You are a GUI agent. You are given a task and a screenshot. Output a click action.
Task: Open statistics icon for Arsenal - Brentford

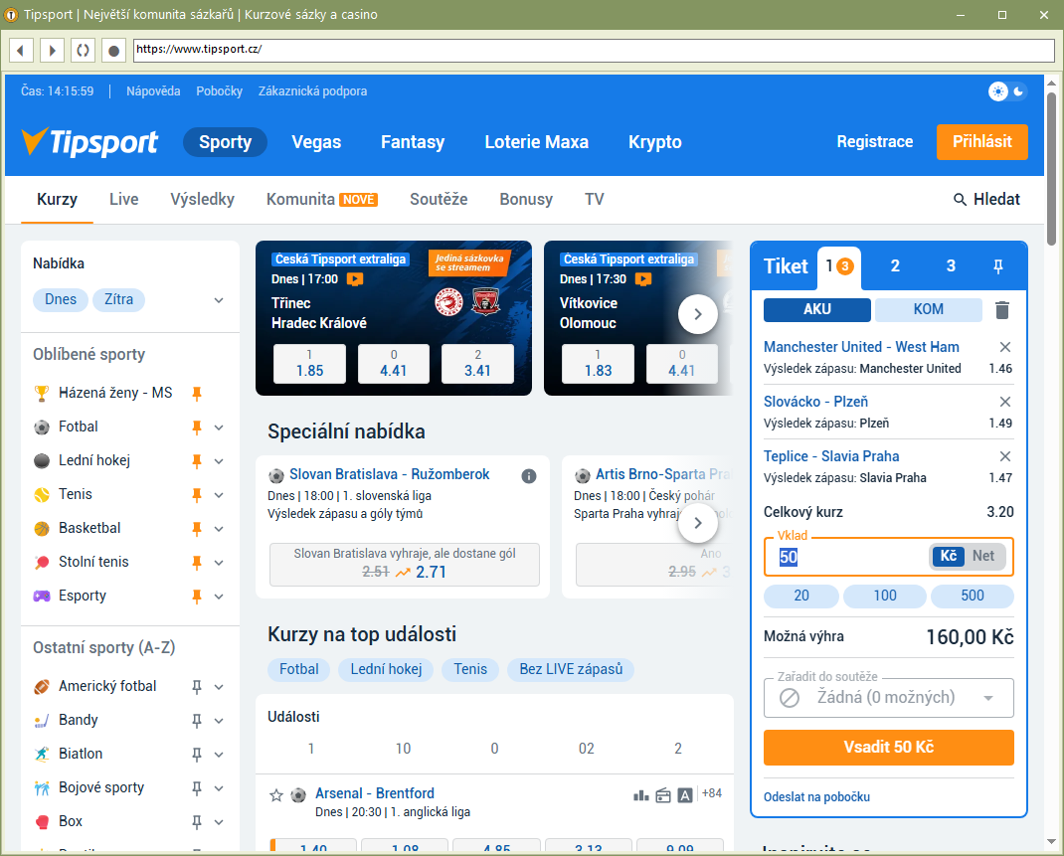(x=640, y=795)
